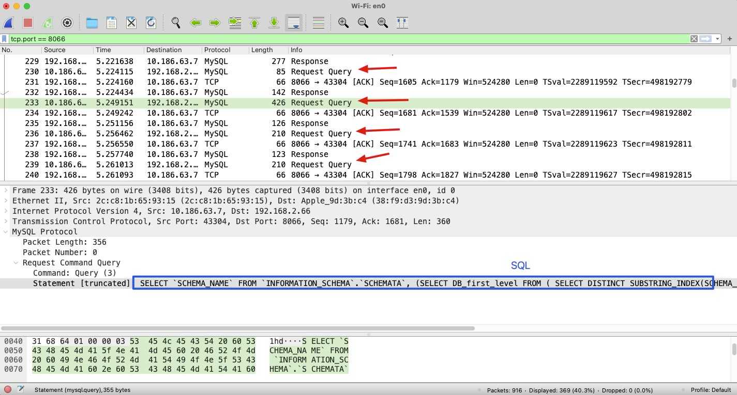This screenshot has height=395, width=737.
Task: Sort by the Destination column
Action: 173,50
